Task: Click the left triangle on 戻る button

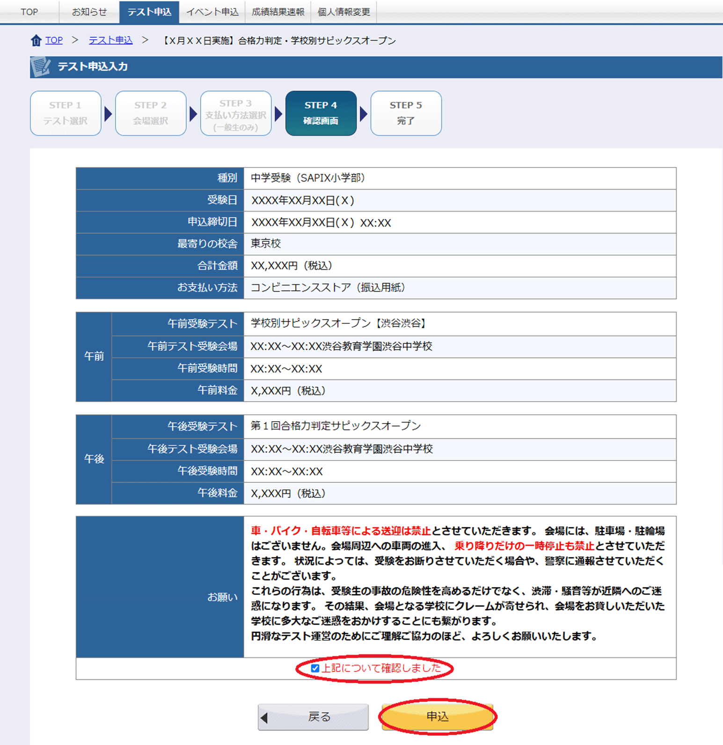Action: click(x=264, y=717)
